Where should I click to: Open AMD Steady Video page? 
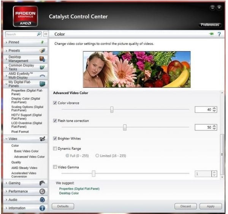(24, 168)
